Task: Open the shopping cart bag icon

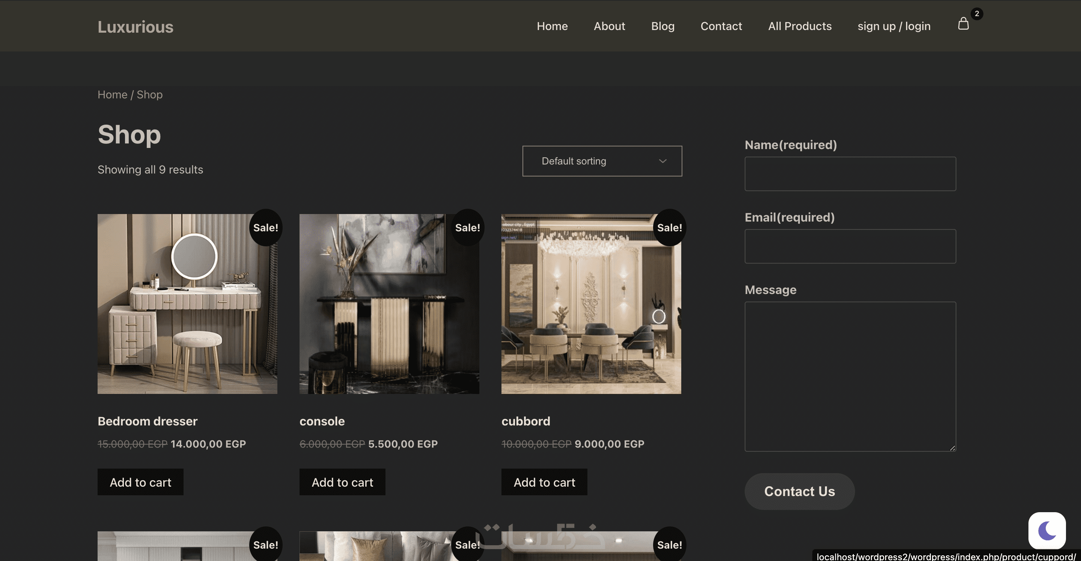Action: click(x=963, y=24)
